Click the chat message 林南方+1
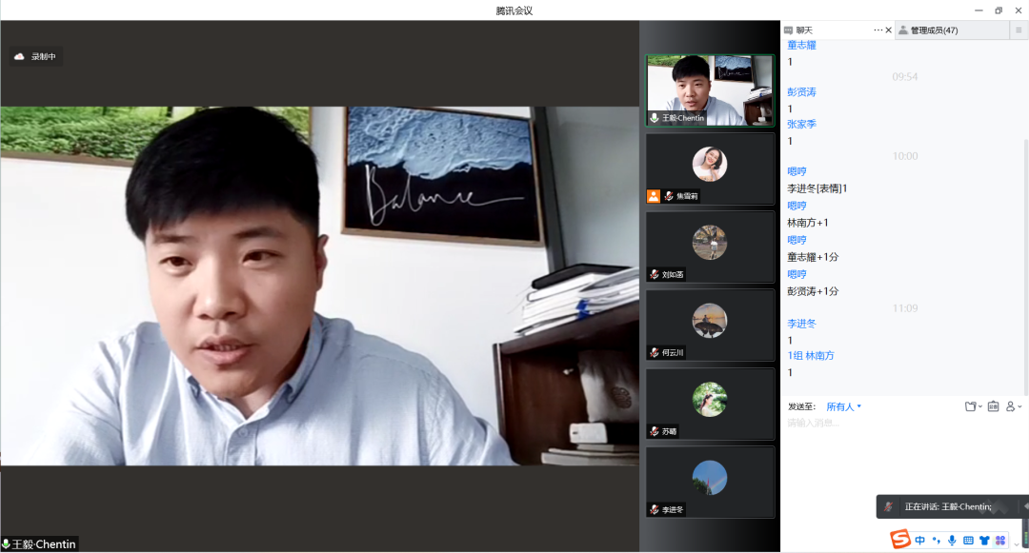Screen dimensions: 1029x553 [807, 223]
